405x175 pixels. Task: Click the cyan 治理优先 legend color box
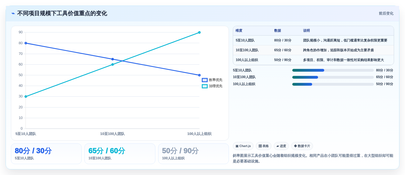tap(205, 86)
